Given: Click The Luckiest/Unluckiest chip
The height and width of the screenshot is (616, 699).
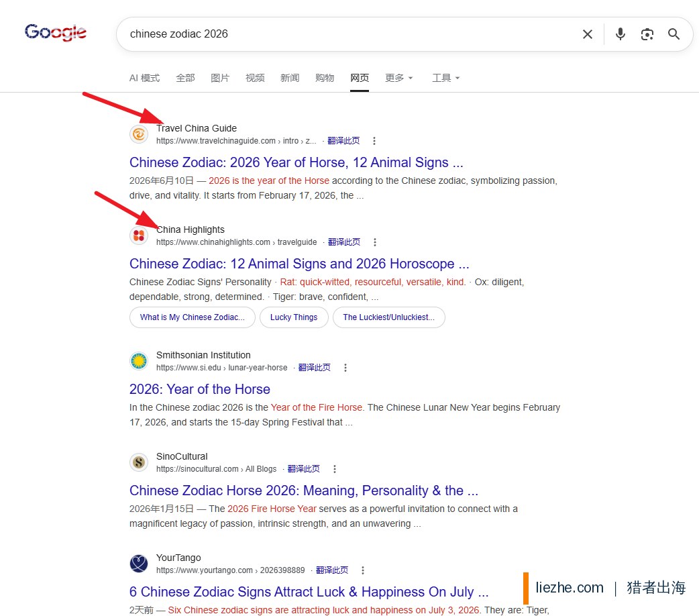Looking at the screenshot, I should 388,317.
